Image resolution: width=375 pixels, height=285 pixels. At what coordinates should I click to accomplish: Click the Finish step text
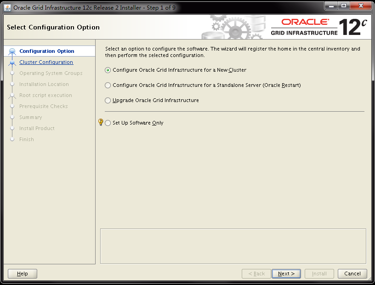(27, 139)
